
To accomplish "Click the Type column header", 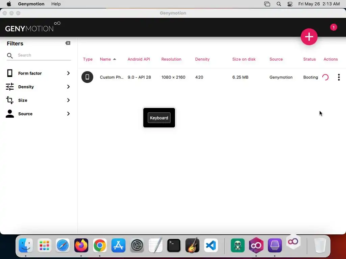I will click(88, 59).
